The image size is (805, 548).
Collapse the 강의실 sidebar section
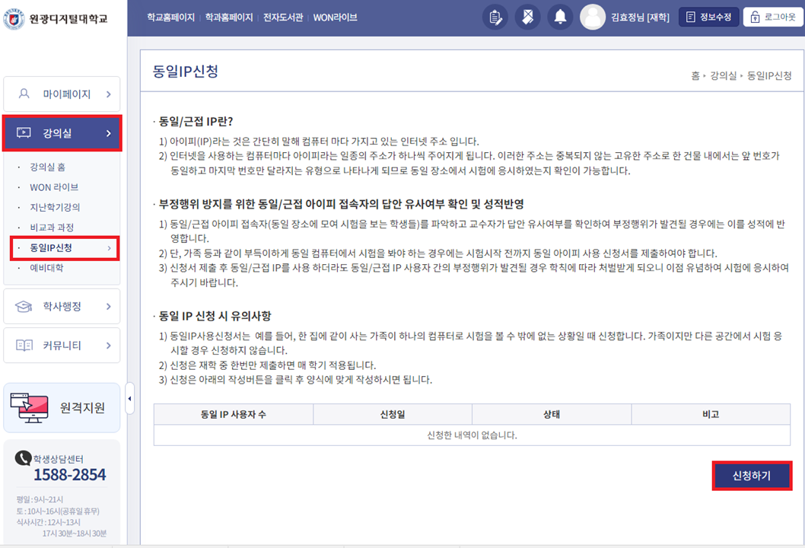62,133
